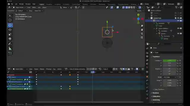
Task: Toggle visibility eye of ANIMATION collection
Action: click(178, 18)
